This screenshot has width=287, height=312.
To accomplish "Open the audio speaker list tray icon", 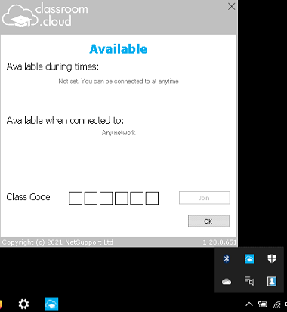I will 249,281.
